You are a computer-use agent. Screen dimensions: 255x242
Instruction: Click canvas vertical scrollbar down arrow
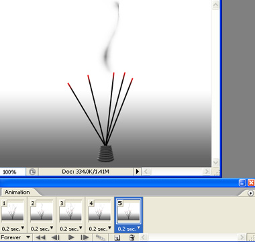click(x=215, y=162)
